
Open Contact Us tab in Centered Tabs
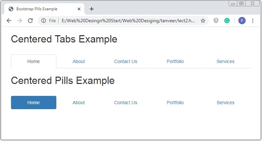(x=126, y=61)
